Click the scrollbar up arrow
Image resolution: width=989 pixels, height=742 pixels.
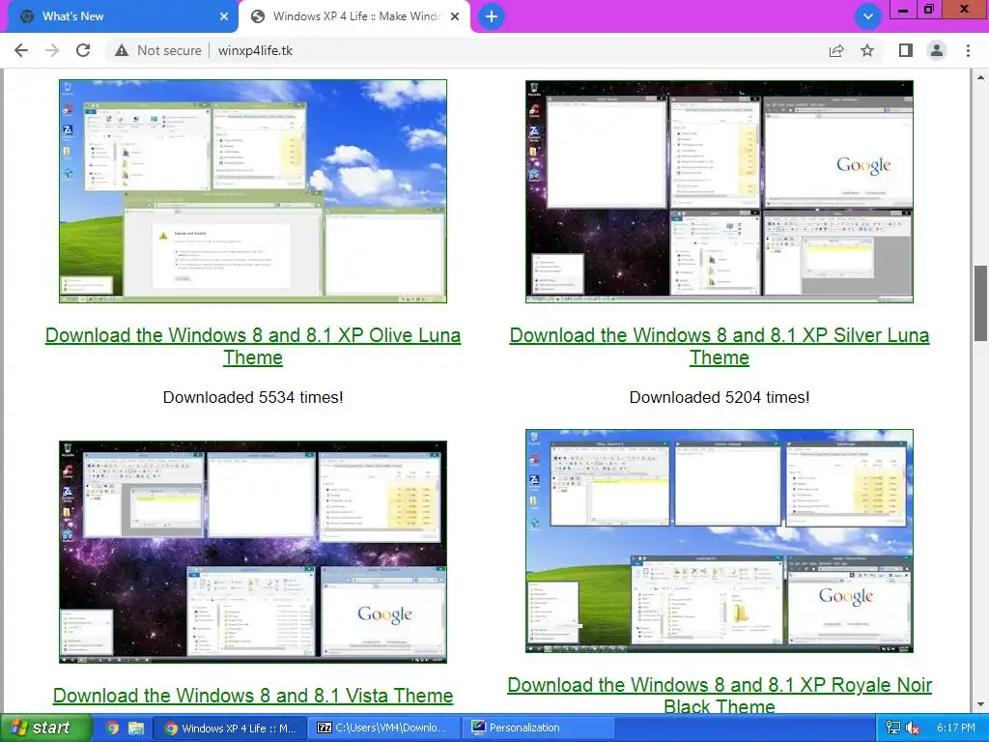(980, 77)
